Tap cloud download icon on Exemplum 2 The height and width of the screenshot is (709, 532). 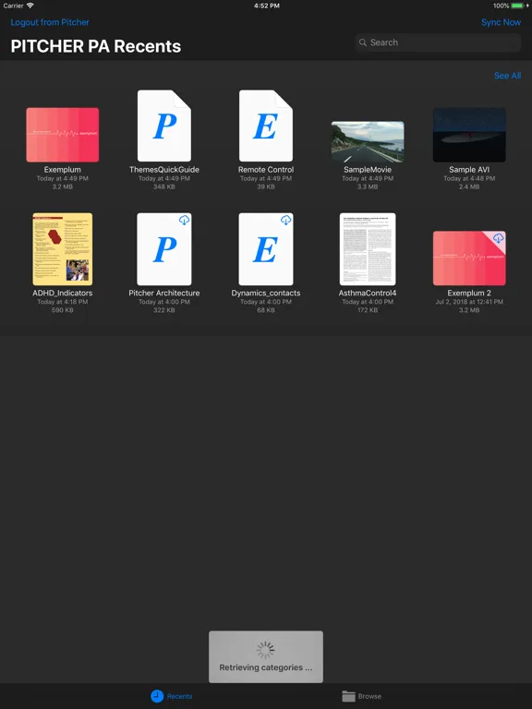click(498, 238)
